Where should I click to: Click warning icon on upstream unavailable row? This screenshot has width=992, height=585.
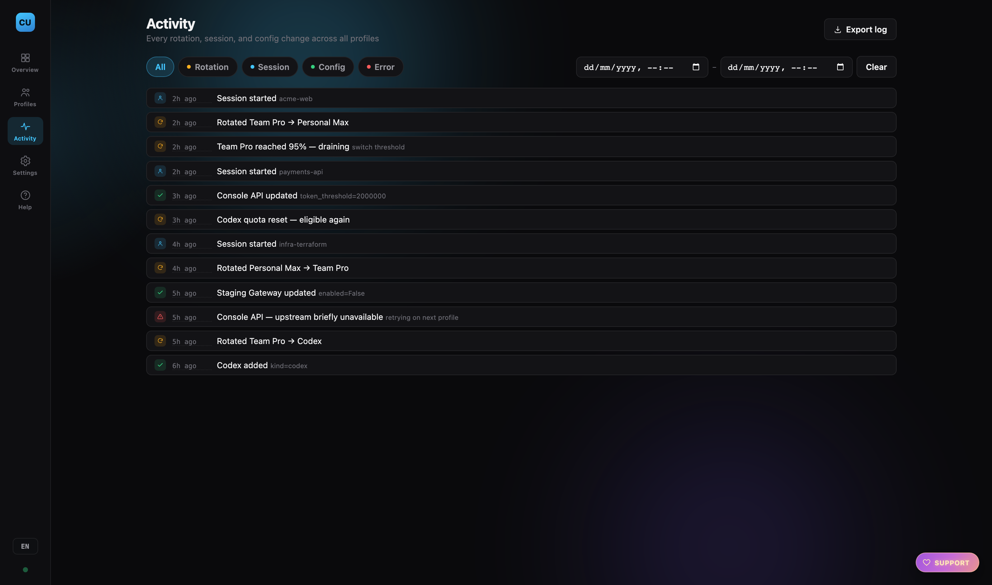pyautogui.click(x=160, y=317)
